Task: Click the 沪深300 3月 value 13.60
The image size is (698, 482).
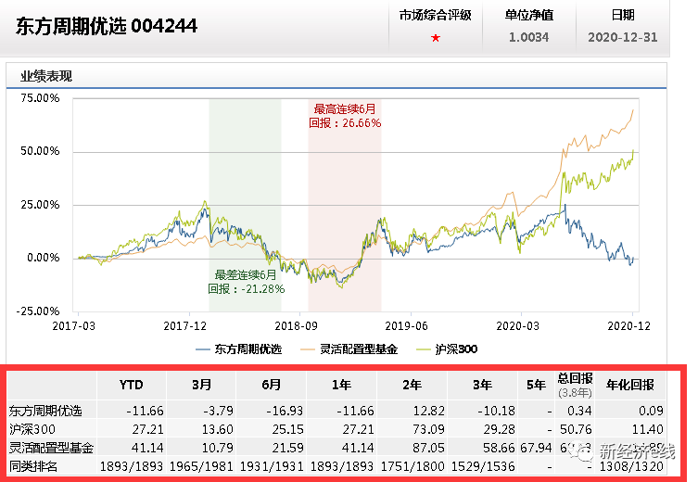Action: point(218,429)
